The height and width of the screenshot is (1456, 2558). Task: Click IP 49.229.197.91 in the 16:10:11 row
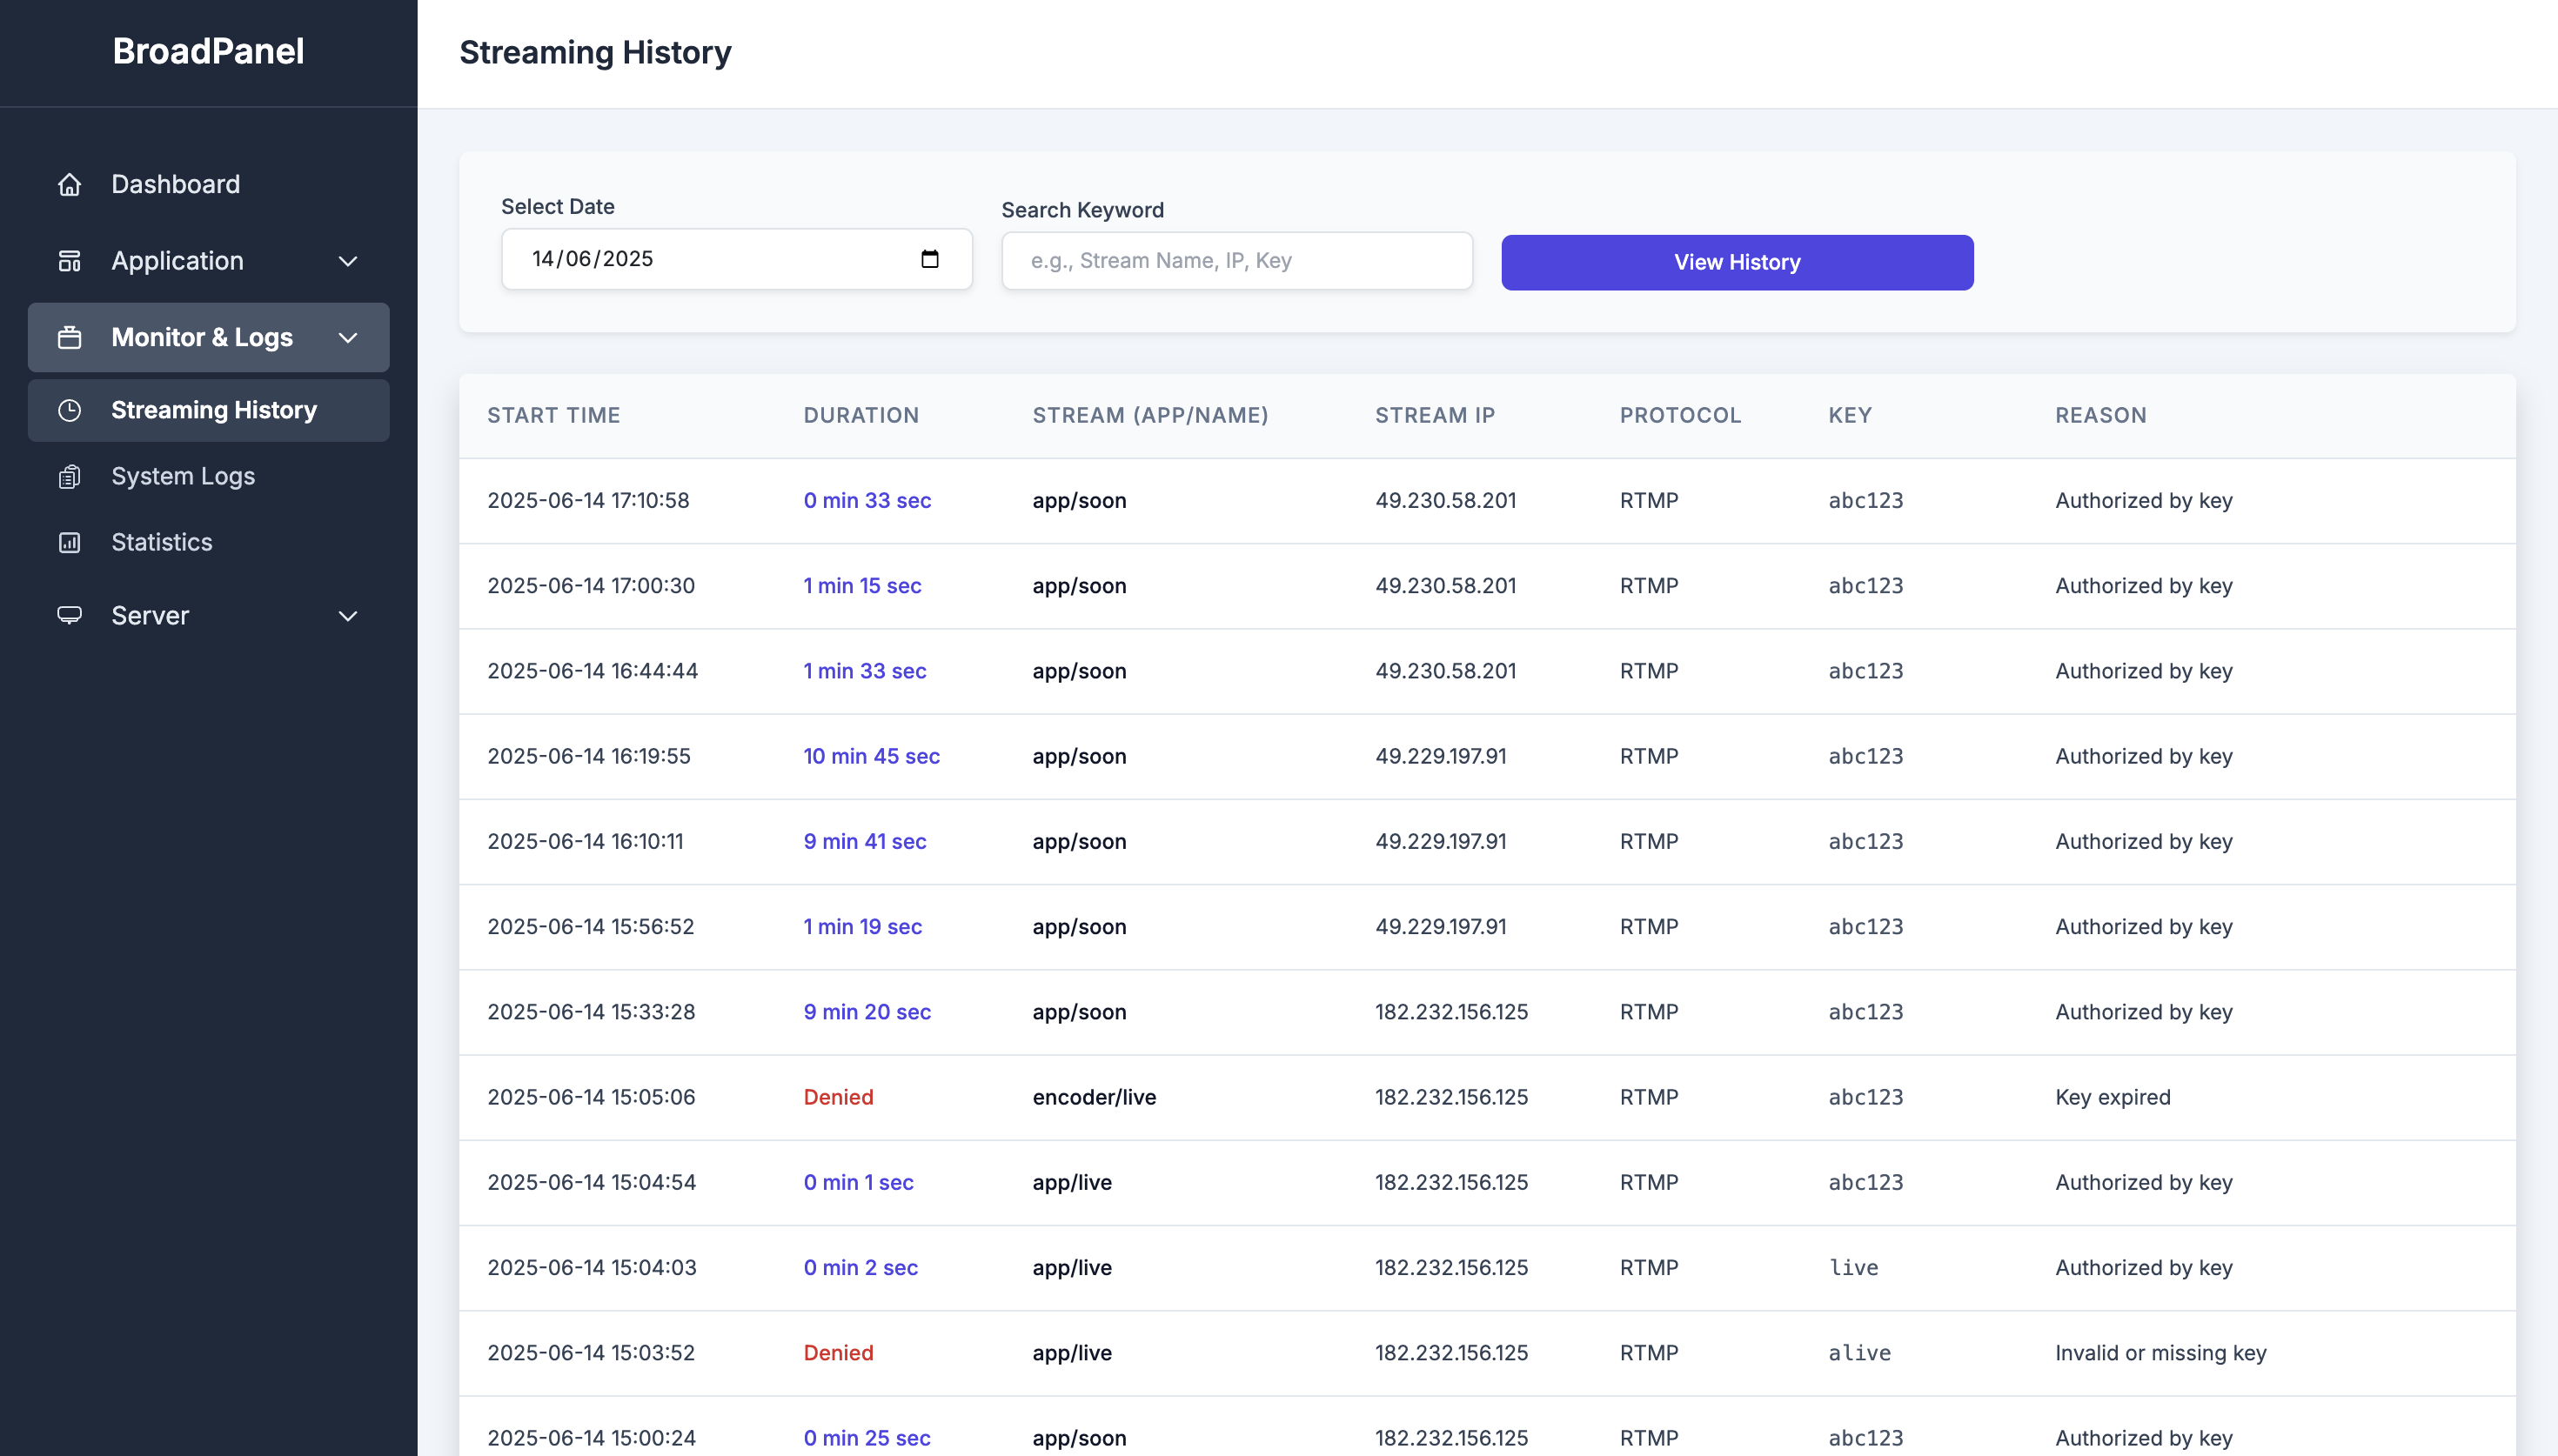pos(1440,841)
